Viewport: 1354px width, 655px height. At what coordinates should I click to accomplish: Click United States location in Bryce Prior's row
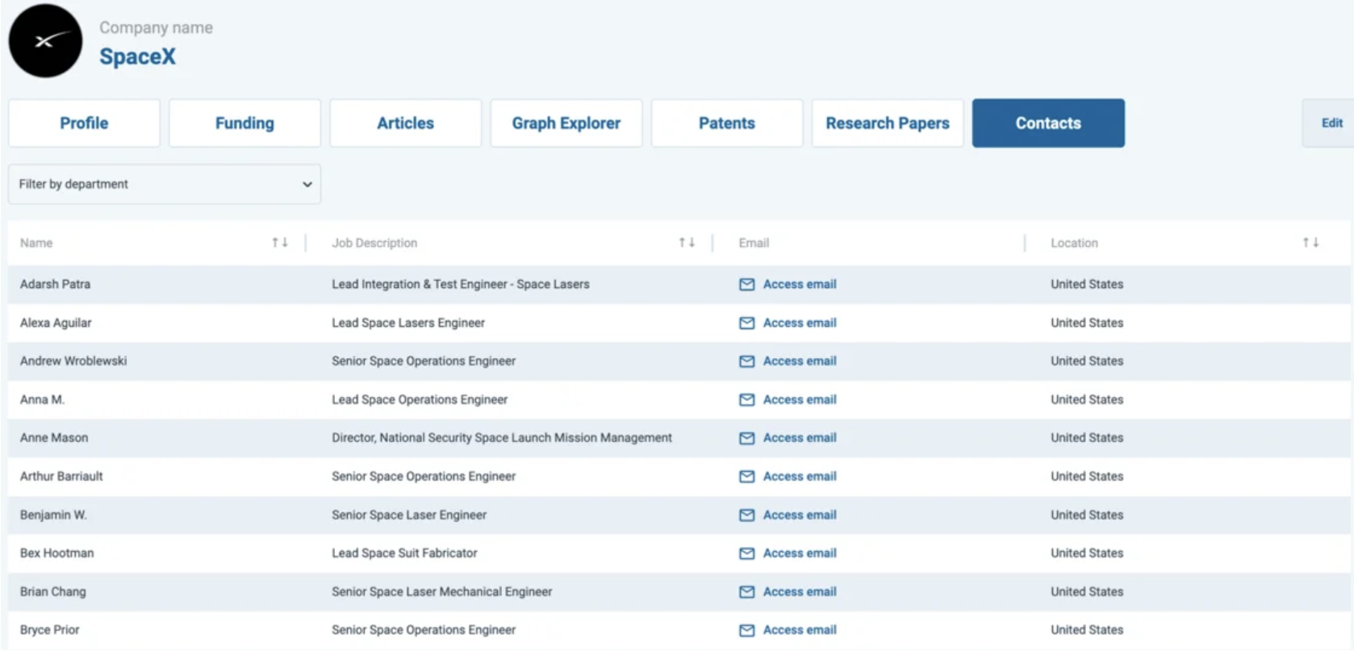(x=1087, y=631)
